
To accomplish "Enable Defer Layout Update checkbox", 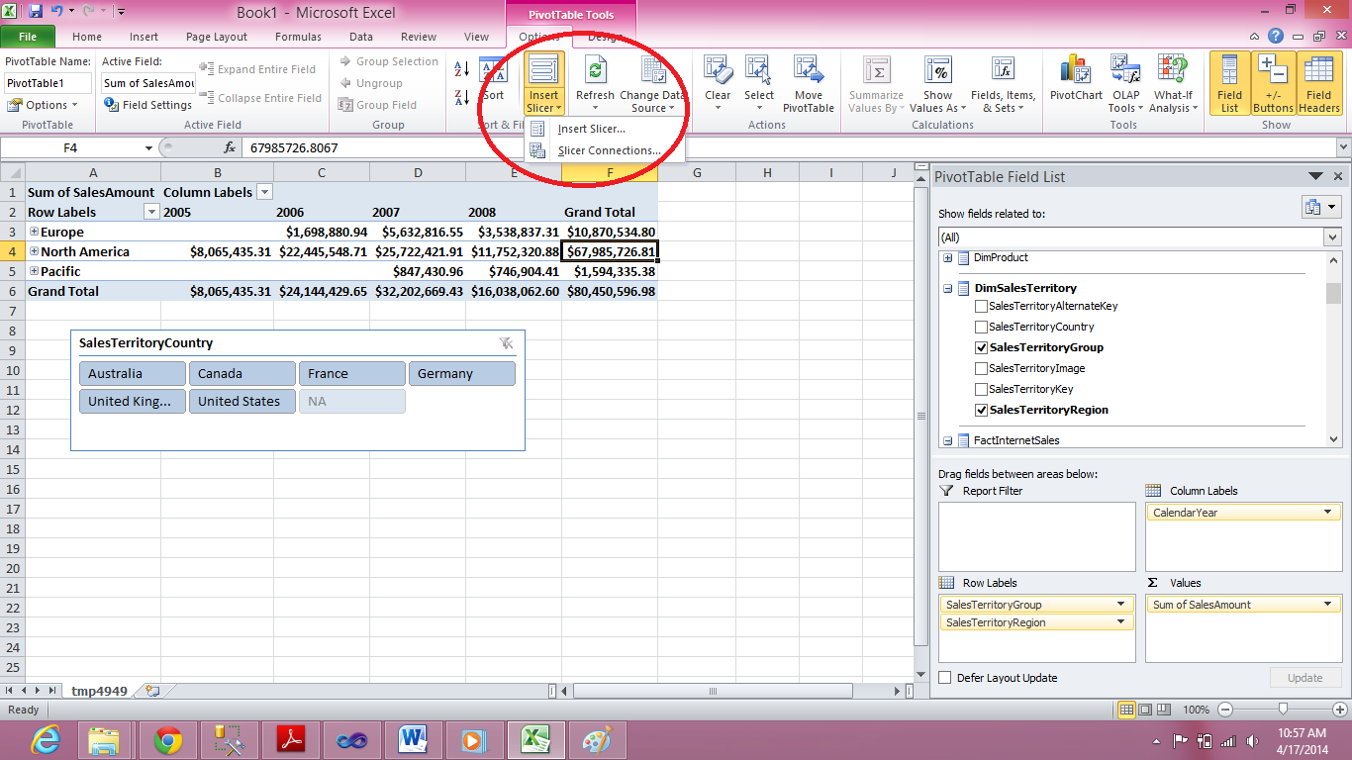I will point(945,678).
